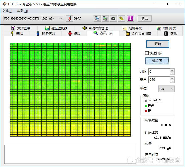
Task: Click the green 快速 legend swatch
Action: 146,106
